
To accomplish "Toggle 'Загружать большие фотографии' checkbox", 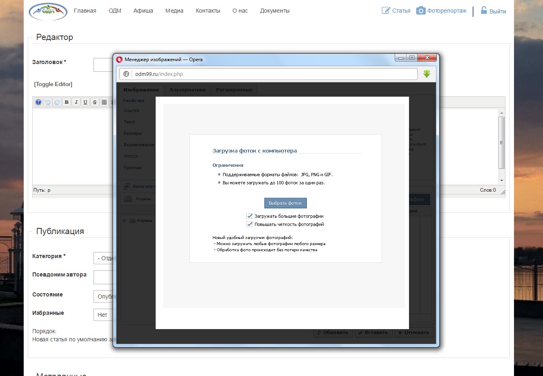I will pyautogui.click(x=250, y=216).
